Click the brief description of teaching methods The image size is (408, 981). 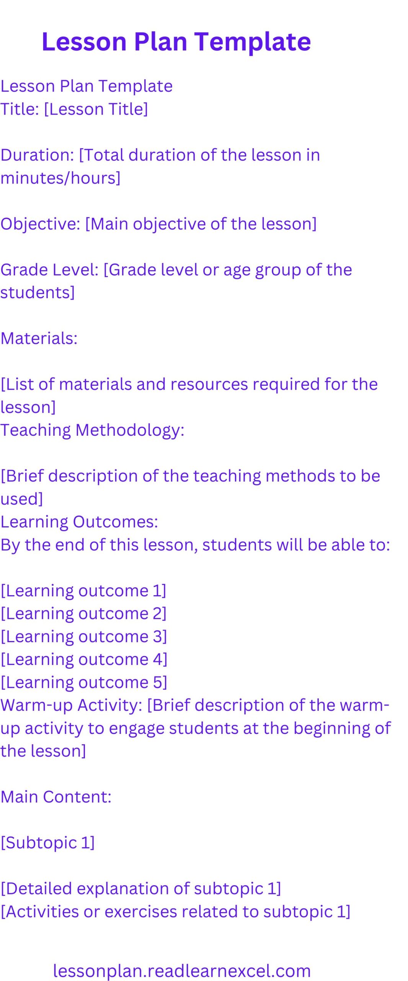click(190, 487)
